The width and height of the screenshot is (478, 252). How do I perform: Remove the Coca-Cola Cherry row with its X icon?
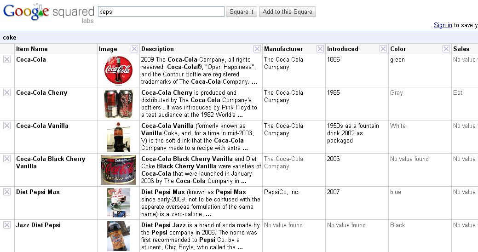[x=7, y=92]
